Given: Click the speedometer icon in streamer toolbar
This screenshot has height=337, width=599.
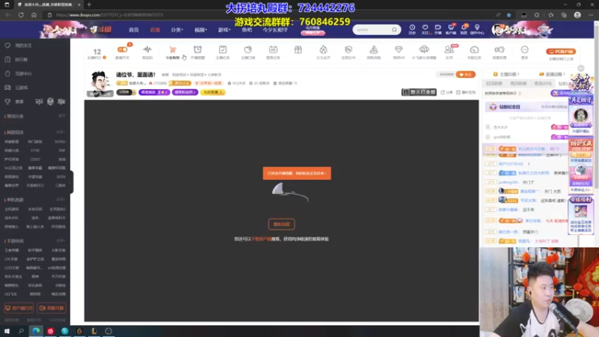Looking at the screenshot, I should [x=474, y=49].
